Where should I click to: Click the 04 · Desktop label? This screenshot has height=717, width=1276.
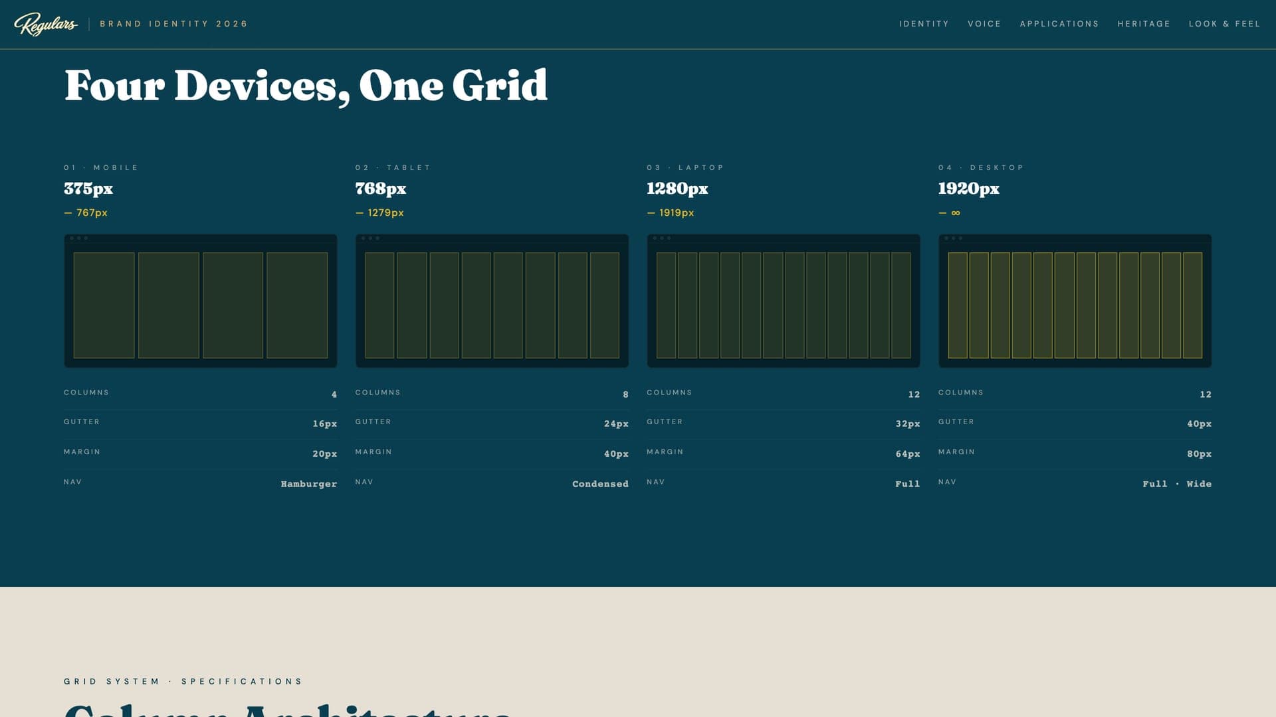pyautogui.click(x=981, y=167)
